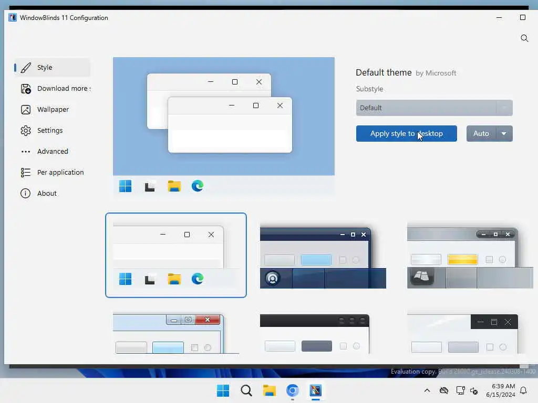Open Download more styles section

coord(52,89)
